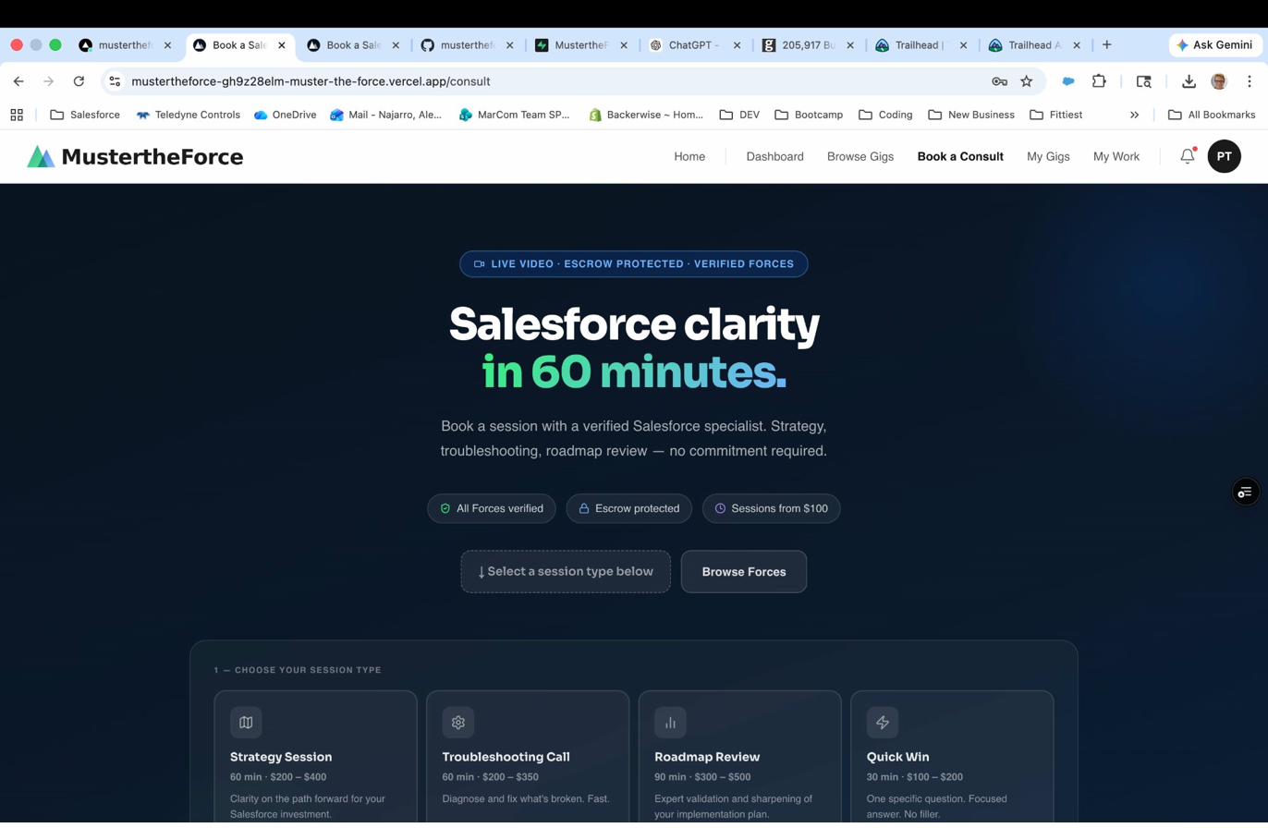Image resolution: width=1268 pixels, height=828 pixels.
Task: Click the floating list widget icon
Action: [1245, 492]
